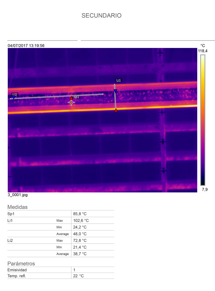The width and height of the screenshot is (215, 291).
Task: Click the Li2 line label
Action: (15, 95)
